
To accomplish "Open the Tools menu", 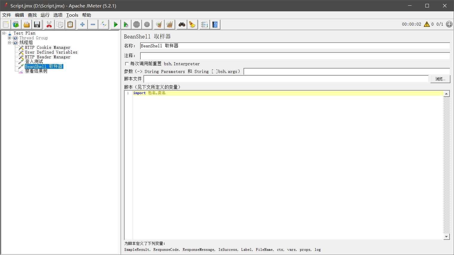I will [x=72, y=15].
